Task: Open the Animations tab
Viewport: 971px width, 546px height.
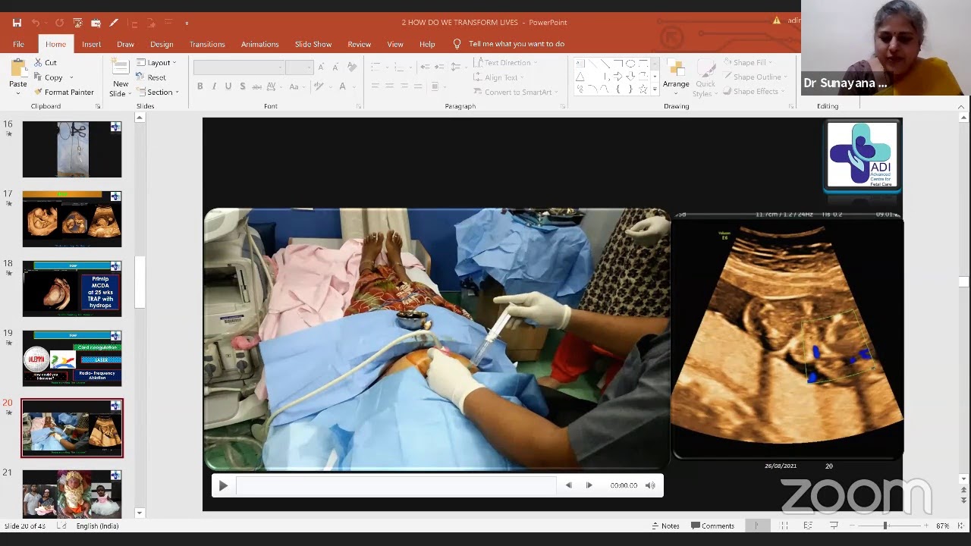Action: pos(259,44)
